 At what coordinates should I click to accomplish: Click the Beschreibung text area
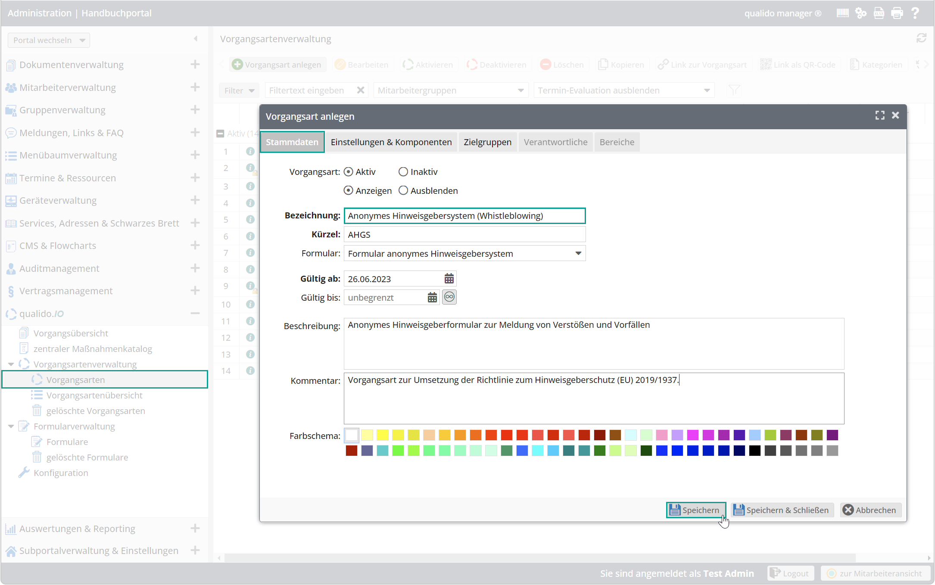coord(594,343)
